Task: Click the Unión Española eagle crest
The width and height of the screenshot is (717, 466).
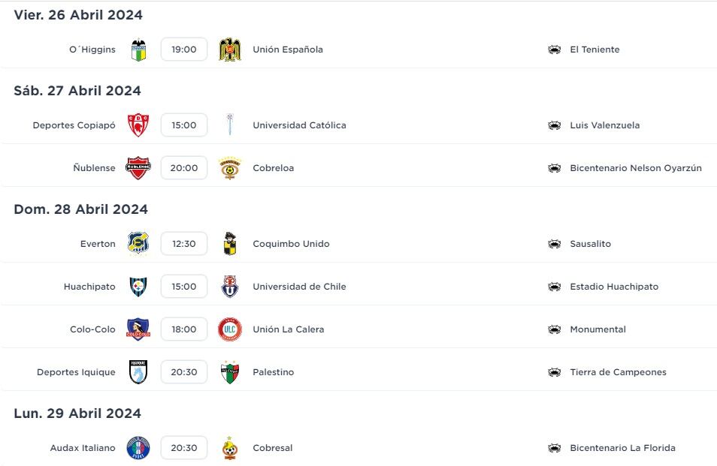Action: [x=229, y=50]
